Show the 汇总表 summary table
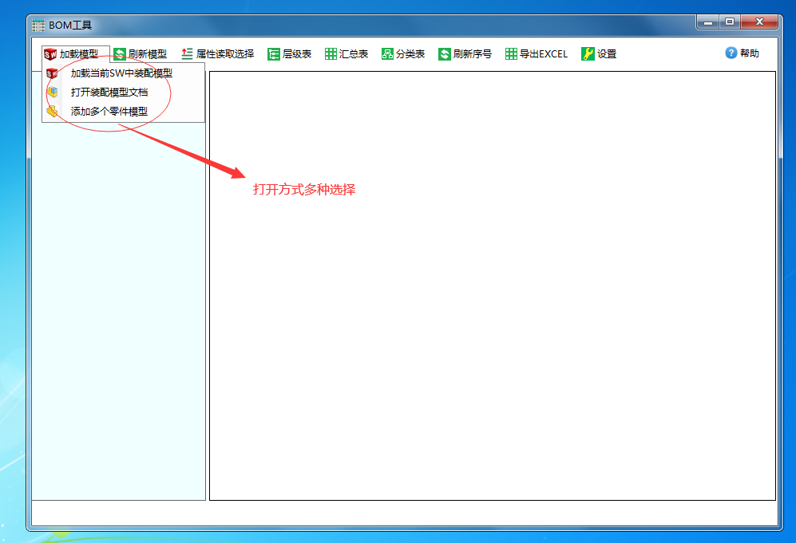 click(x=347, y=53)
